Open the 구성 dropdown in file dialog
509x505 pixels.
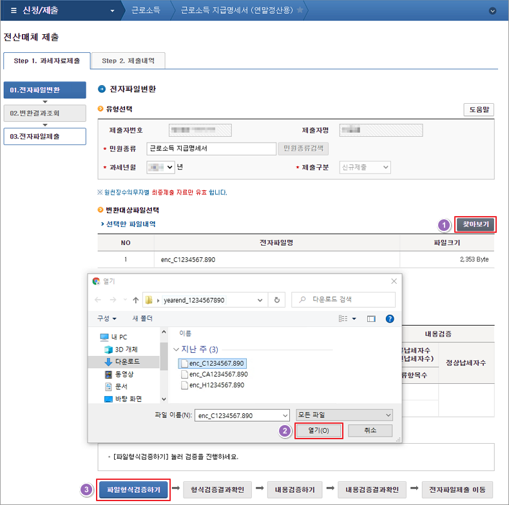pos(106,319)
